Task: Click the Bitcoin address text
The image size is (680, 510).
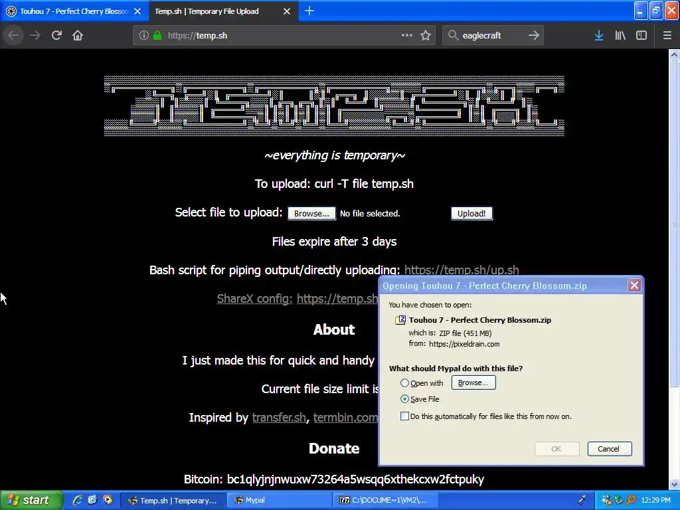Action: coord(356,479)
